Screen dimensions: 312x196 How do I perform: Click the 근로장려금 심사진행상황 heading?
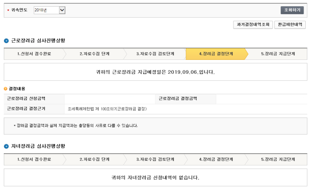(38, 41)
